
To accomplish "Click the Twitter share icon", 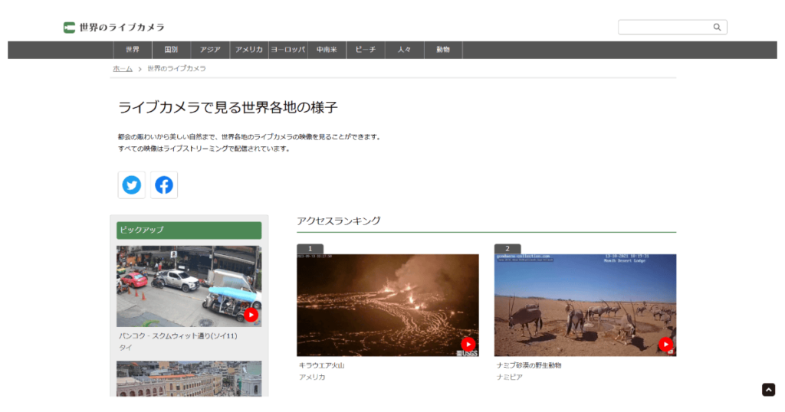I will (x=132, y=185).
